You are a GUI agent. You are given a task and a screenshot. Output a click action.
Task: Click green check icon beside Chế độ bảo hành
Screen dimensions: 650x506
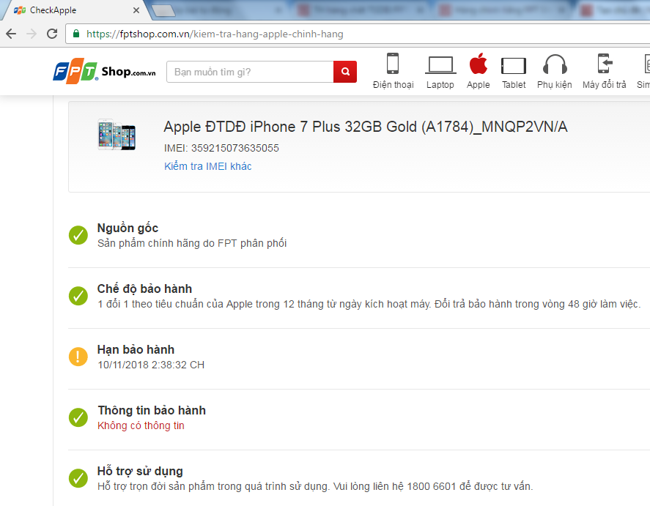[x=78, y=296]
